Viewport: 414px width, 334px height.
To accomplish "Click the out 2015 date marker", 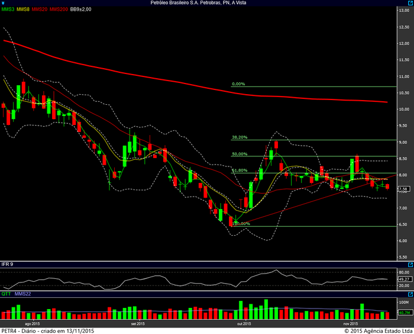I will pyautogui.click(x=244, y=324).
